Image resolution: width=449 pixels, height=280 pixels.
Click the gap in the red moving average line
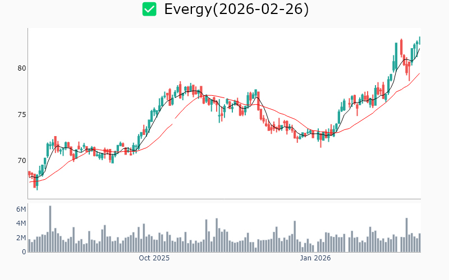pos(173,121)
